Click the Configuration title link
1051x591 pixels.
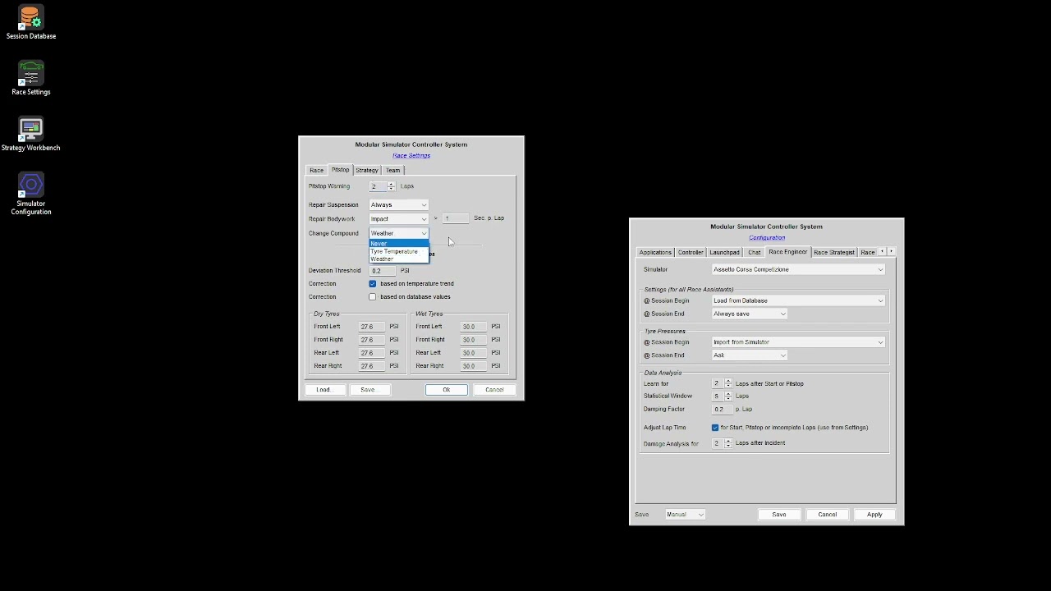767,237
